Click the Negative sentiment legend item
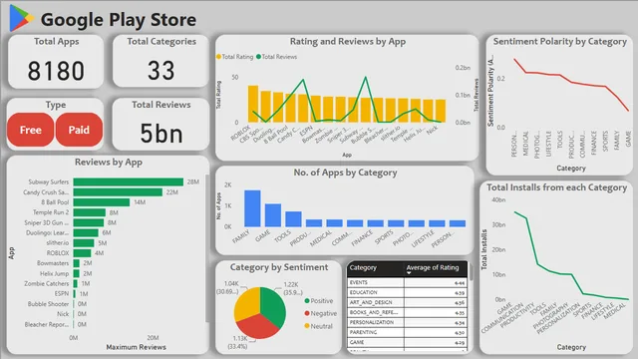 [321, 313]
